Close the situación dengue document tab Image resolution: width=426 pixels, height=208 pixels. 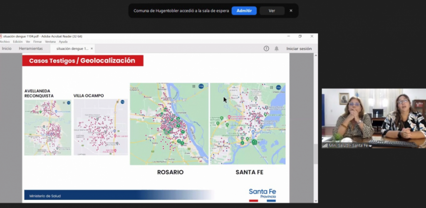point(92,49)
